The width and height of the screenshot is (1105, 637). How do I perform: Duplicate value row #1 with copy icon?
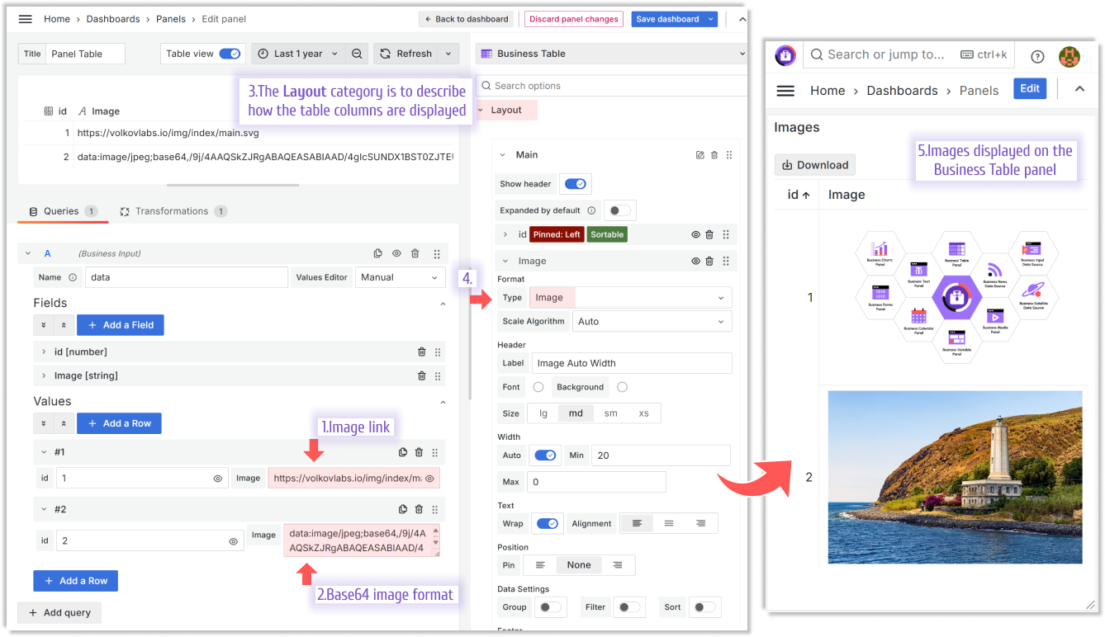coord(403,452)
